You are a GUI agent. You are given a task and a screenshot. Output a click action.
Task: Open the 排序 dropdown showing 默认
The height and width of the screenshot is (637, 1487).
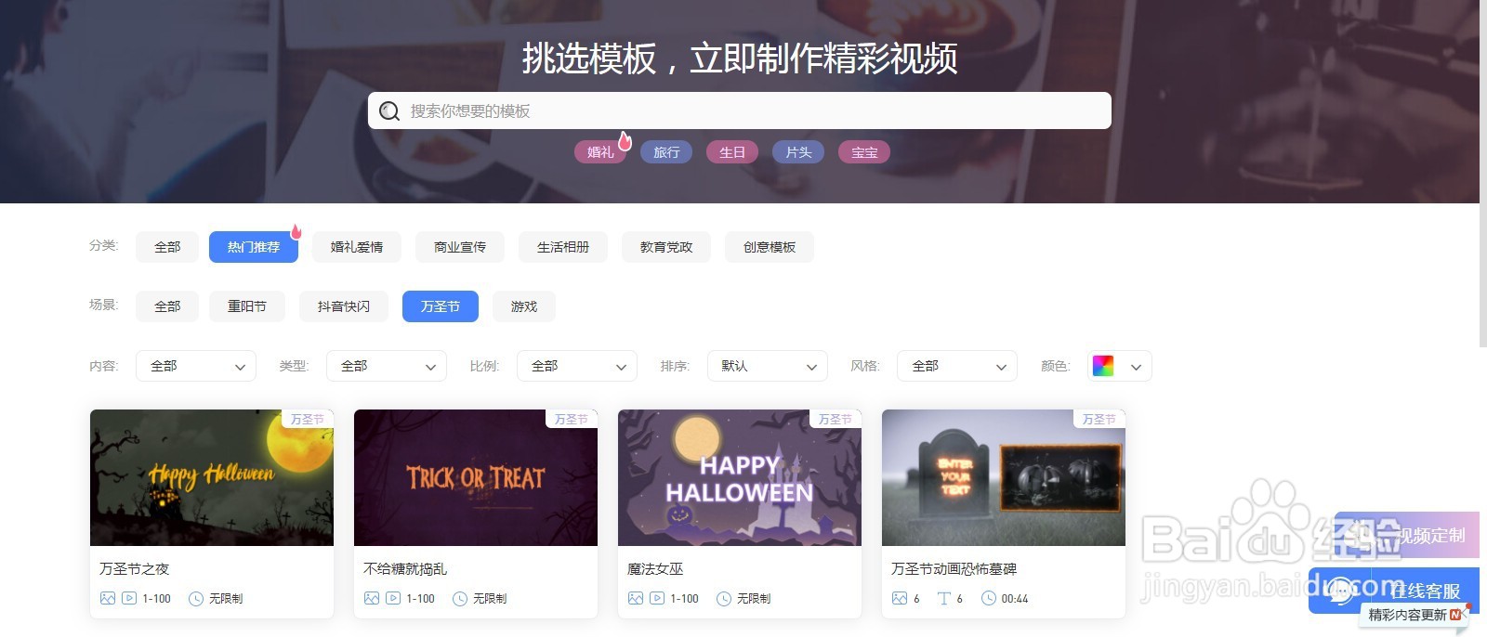(768, 366)
